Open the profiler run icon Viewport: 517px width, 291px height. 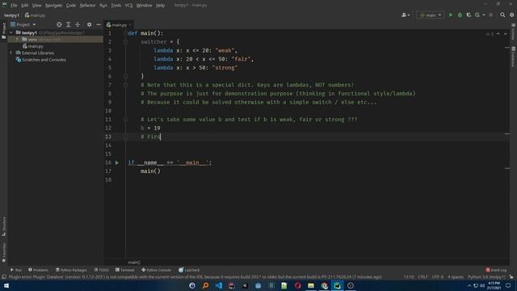click(x=477, y=15)
